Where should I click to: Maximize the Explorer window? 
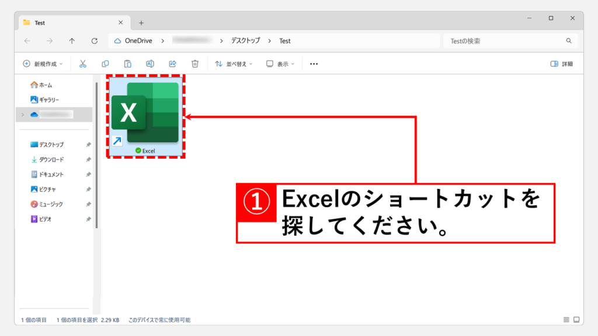[551, 18]
